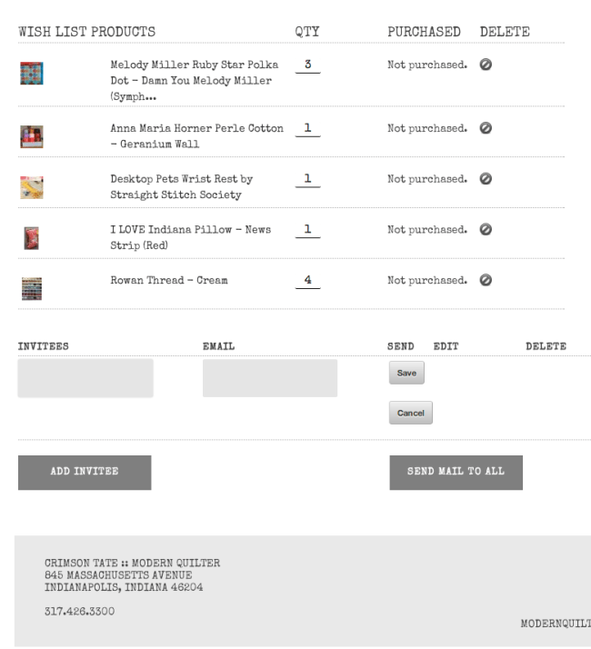The image size is (591, 649).
Task: Click Send Mail To All button
Action: coord(456,472)
